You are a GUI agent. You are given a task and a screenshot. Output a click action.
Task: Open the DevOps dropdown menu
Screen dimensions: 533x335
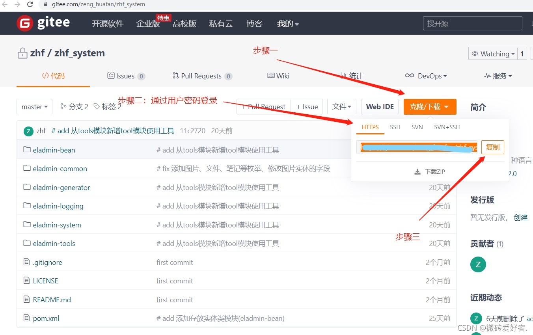click(x=426, y=76)
